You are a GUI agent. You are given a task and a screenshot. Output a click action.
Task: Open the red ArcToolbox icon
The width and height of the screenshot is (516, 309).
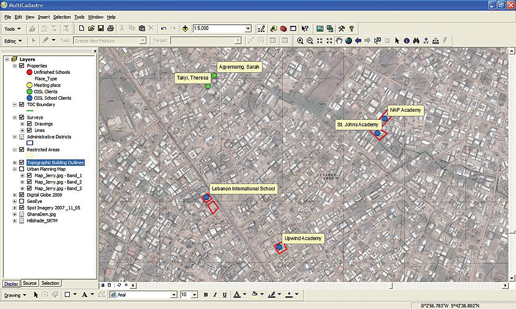pyautogui.click(x=283, y=29)
